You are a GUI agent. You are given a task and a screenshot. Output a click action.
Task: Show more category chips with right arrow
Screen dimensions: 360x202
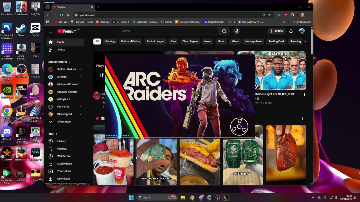[x=305, y=42]
